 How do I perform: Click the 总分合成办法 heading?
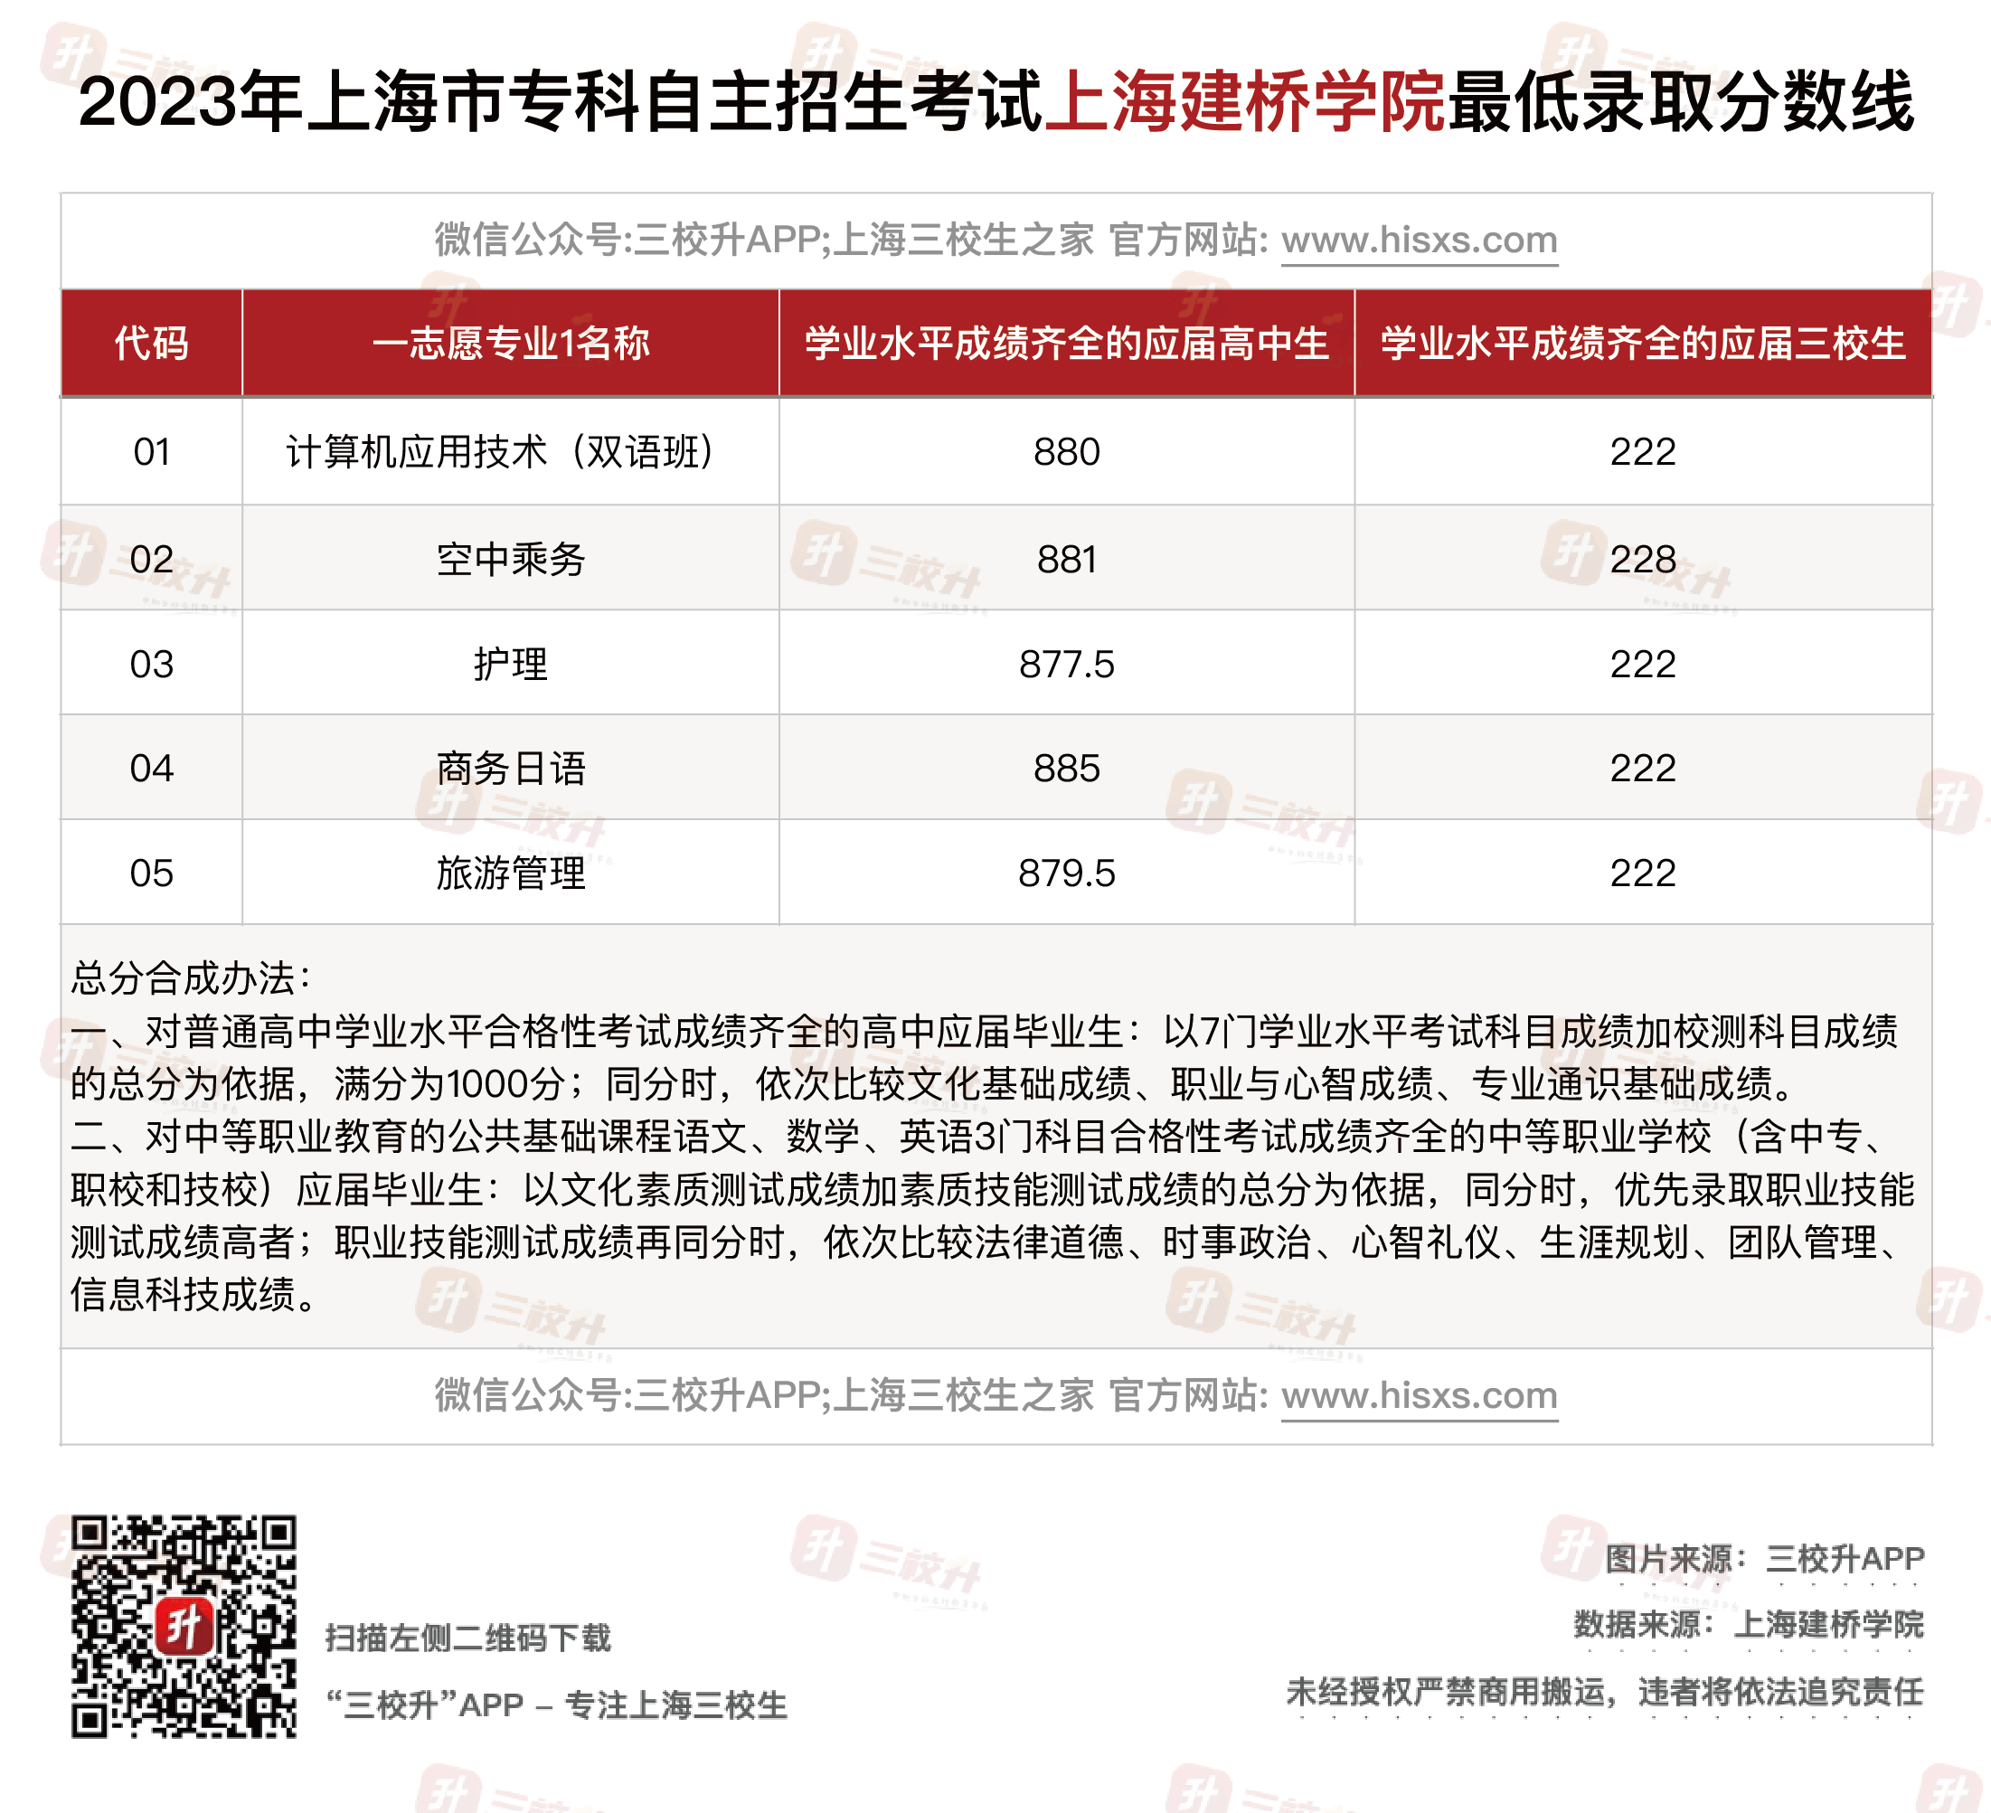click(191, 978)
